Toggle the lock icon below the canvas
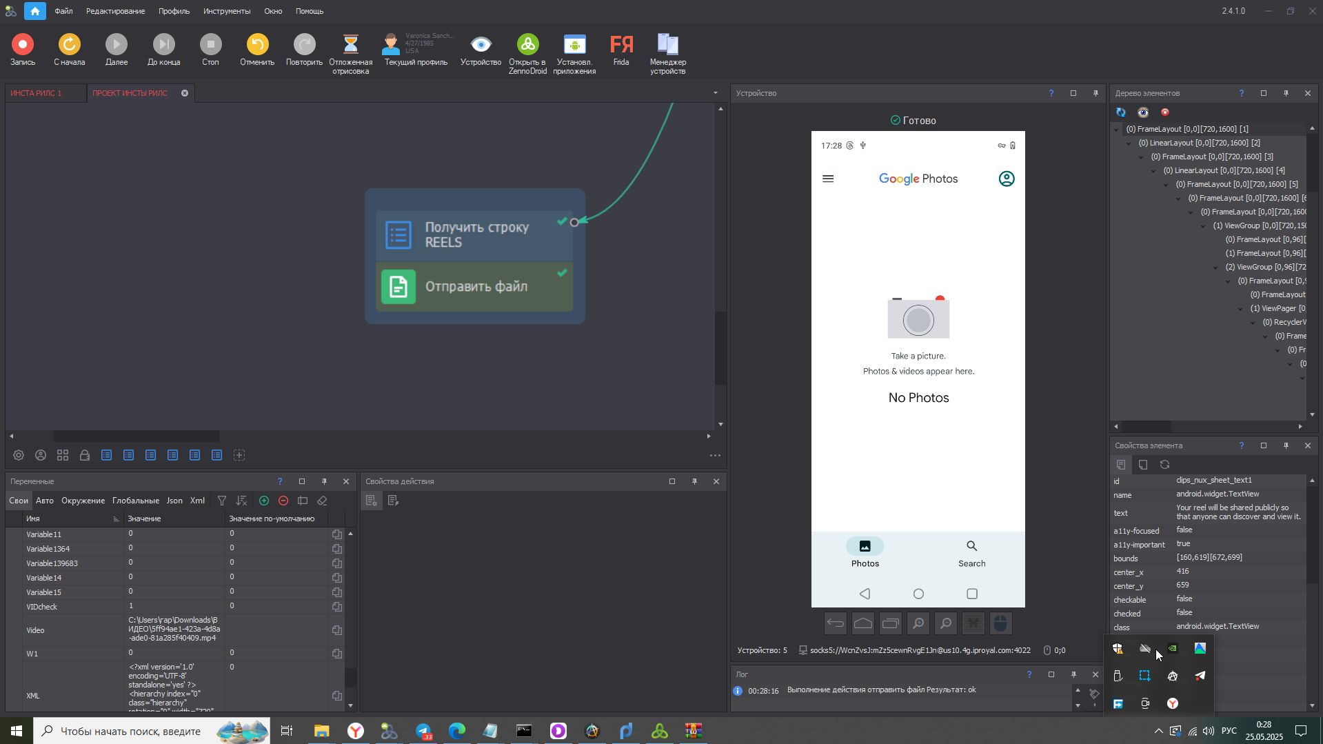 coord(85,455)
